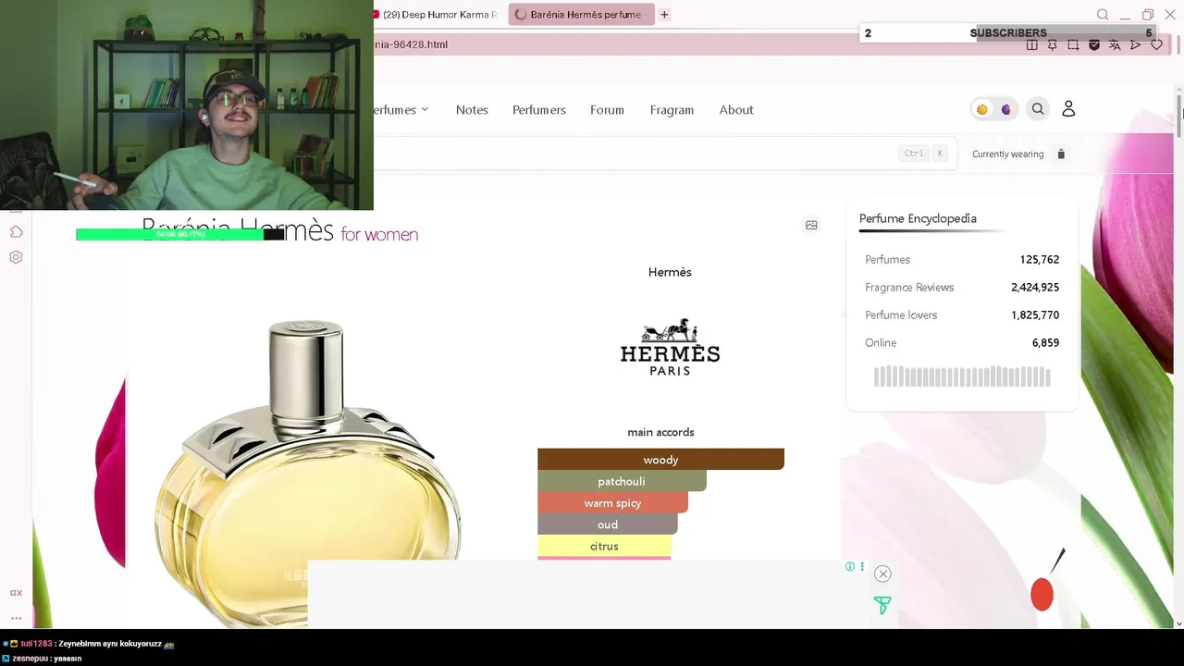Viewport: 1184px width, 666px height.
Task: Open the About page
Action: (736, 109)
